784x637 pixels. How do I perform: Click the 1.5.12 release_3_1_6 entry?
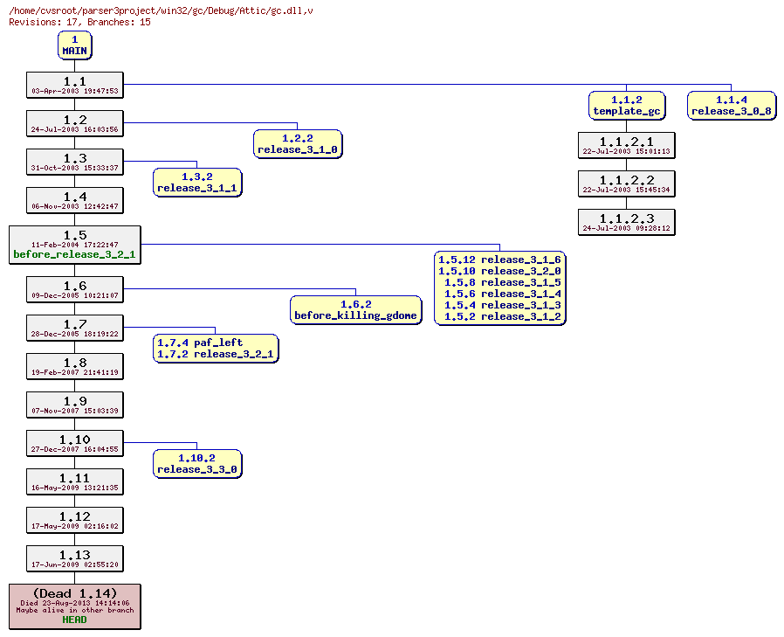(x=499, y=260)
